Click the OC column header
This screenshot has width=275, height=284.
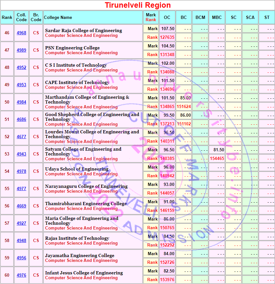coord(167,17)
